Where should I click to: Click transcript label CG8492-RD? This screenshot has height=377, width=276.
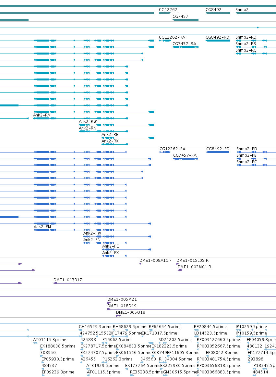point(217,37)
